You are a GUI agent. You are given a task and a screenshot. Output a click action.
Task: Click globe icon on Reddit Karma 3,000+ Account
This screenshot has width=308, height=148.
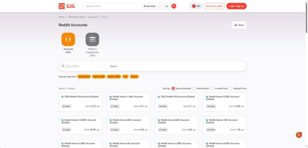tap(63, 143)
